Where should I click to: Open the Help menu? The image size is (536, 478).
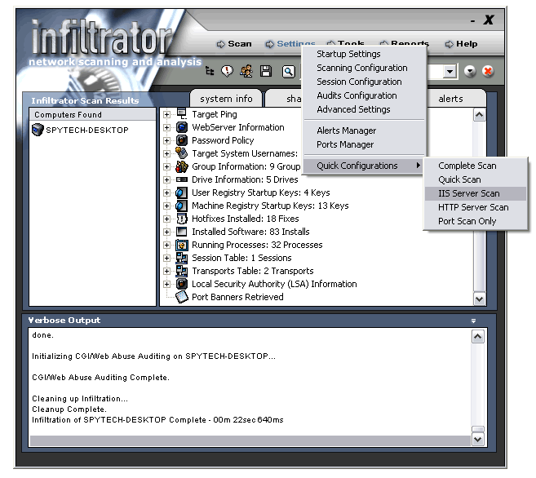point(462,44)
